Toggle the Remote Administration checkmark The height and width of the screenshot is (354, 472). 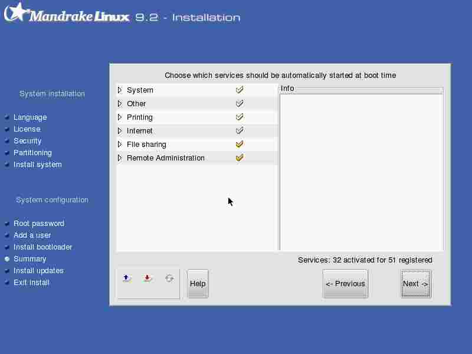pyautogui.click(x=240, y=158)
